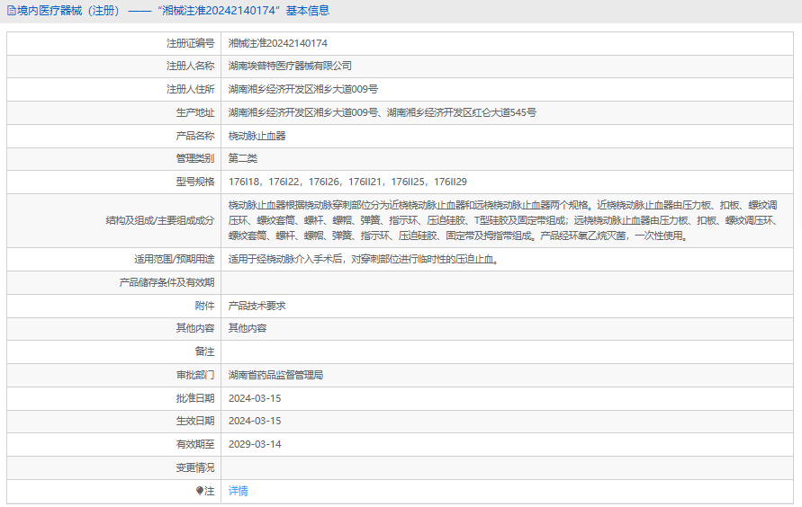The height and width of the screenshot is (507, 802).
Task: Click the structure description paragraph text
Action: coord(503,220)
